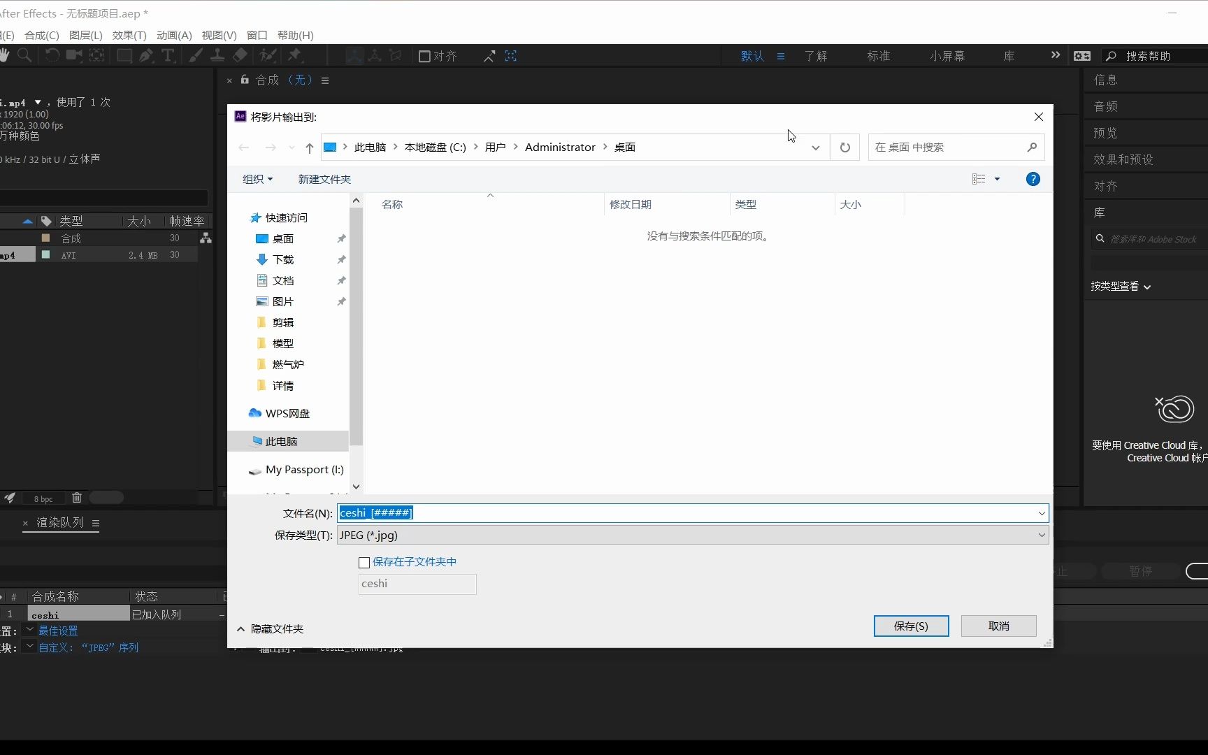Switch to the 渲染队列 tab
This screenshot has height=755, width=1208.
click(x=60, y=522)
